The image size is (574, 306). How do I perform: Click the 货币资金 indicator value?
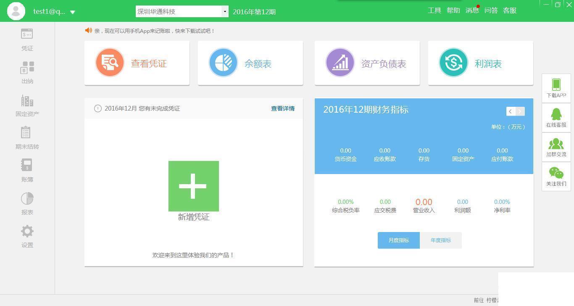click(x=345, y=150)
